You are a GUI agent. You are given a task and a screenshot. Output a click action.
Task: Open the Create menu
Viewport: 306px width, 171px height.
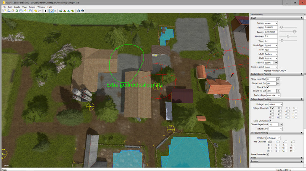click(17, 7)
